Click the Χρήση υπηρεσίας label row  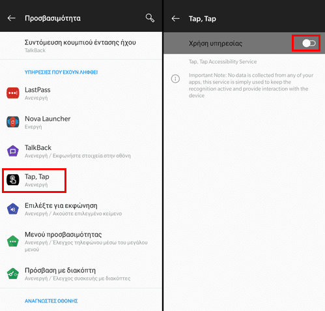pos(244,43)
